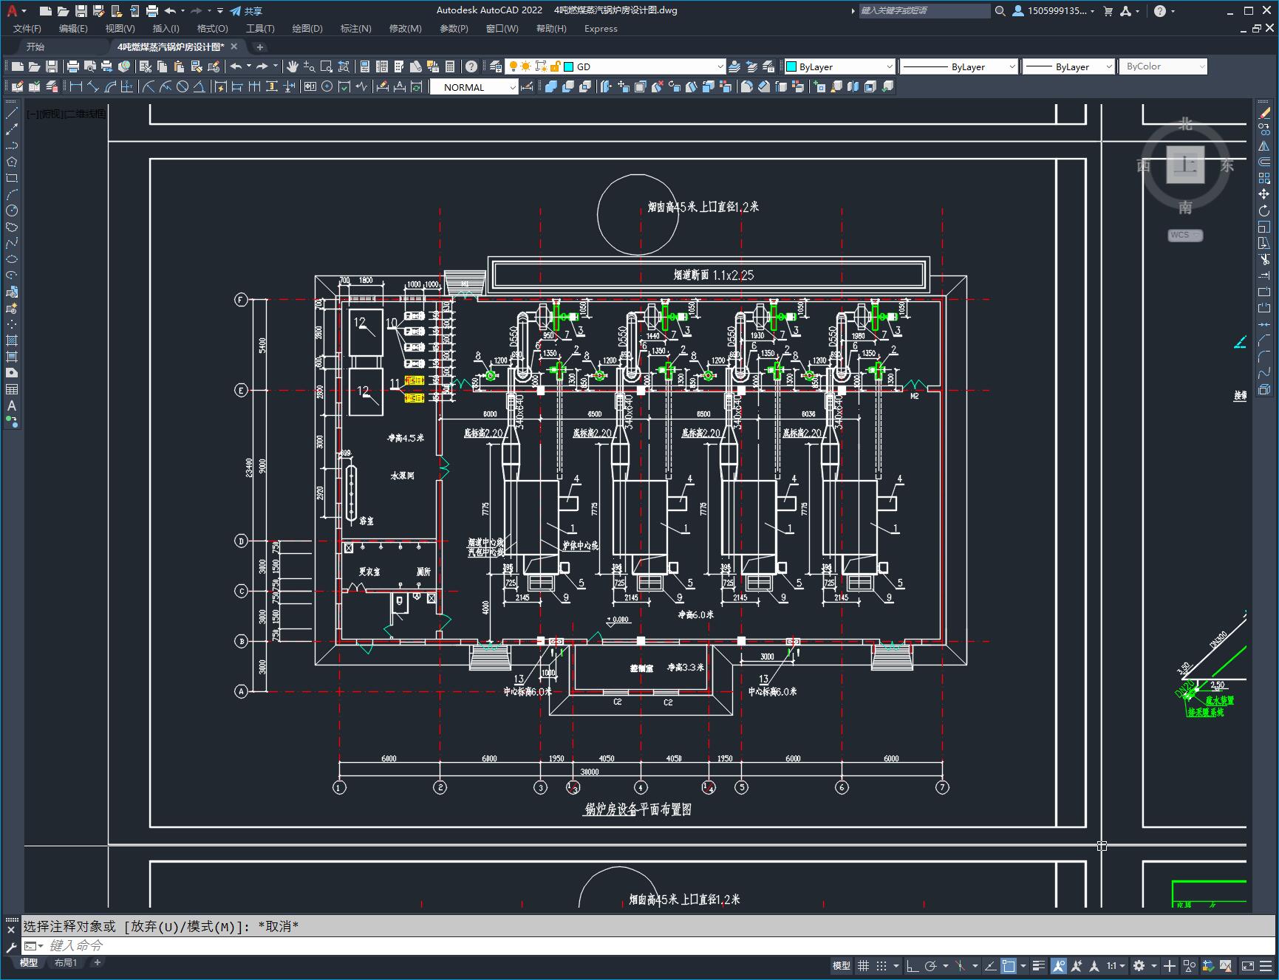The width and height of the screenshot is (1279, 980).
Task: Select the Rectangle draw tool
Action: click(x=12, y=178)
